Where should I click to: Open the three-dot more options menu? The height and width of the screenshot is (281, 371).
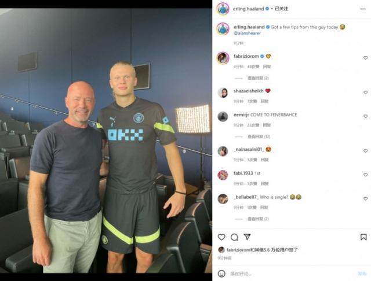click(x=363, y=9)
